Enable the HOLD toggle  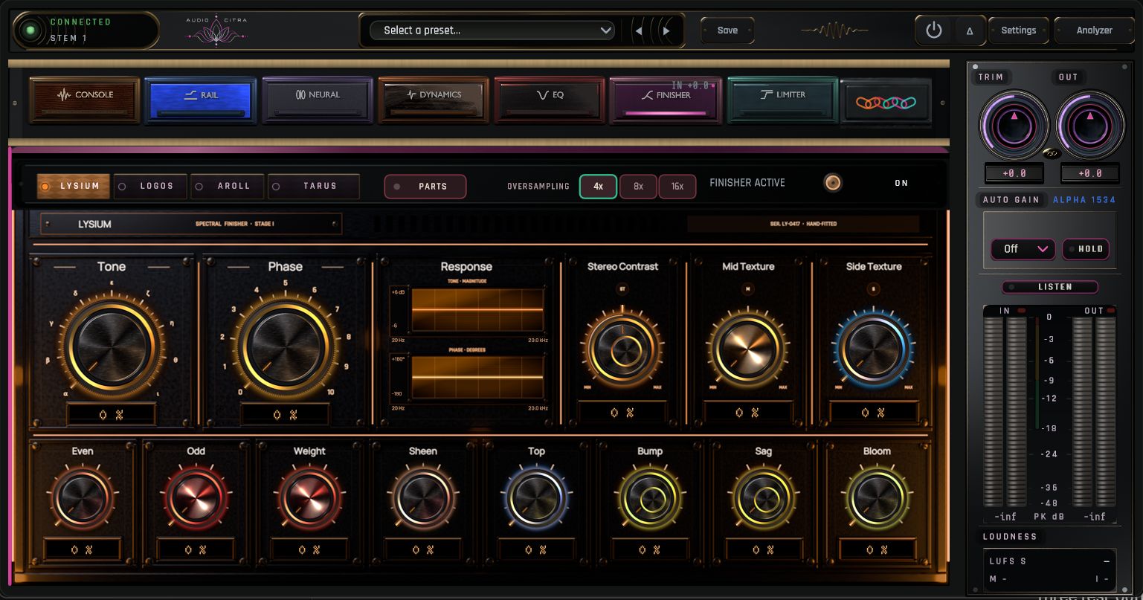pyautogui.click(x=1086, y=249)
